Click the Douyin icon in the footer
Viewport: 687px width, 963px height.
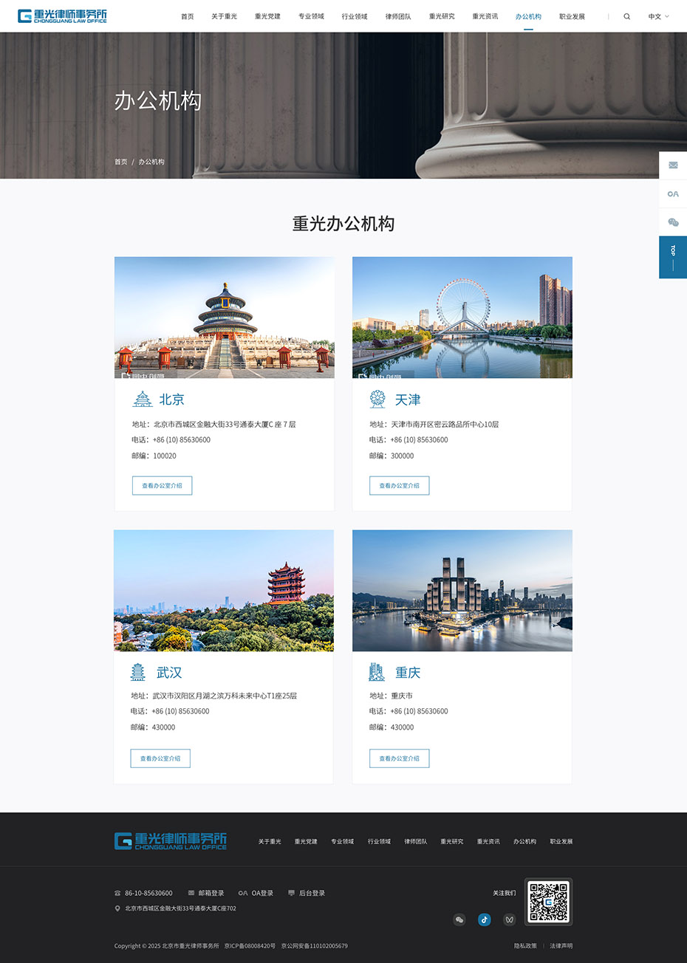pyautogui.click(x=484, y=919)
